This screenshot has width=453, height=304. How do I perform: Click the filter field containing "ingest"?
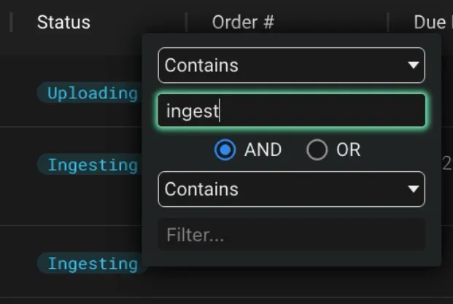pyautogui.click(x=291, y=111)
